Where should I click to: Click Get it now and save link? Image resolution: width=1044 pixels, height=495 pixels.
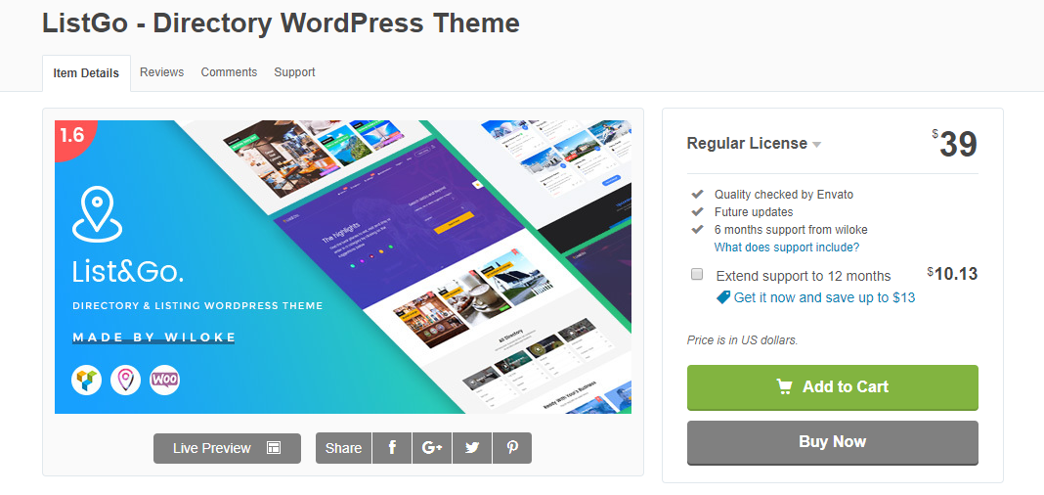[824, 297]
